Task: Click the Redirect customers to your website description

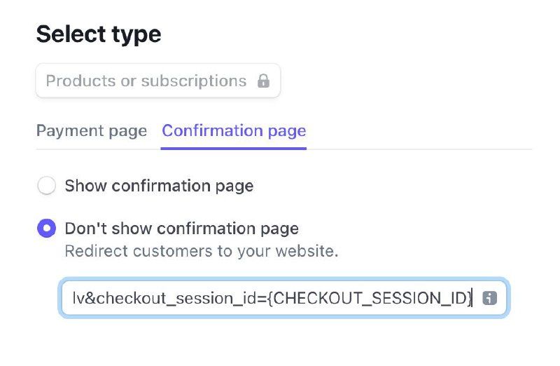Action: (201, 251)
